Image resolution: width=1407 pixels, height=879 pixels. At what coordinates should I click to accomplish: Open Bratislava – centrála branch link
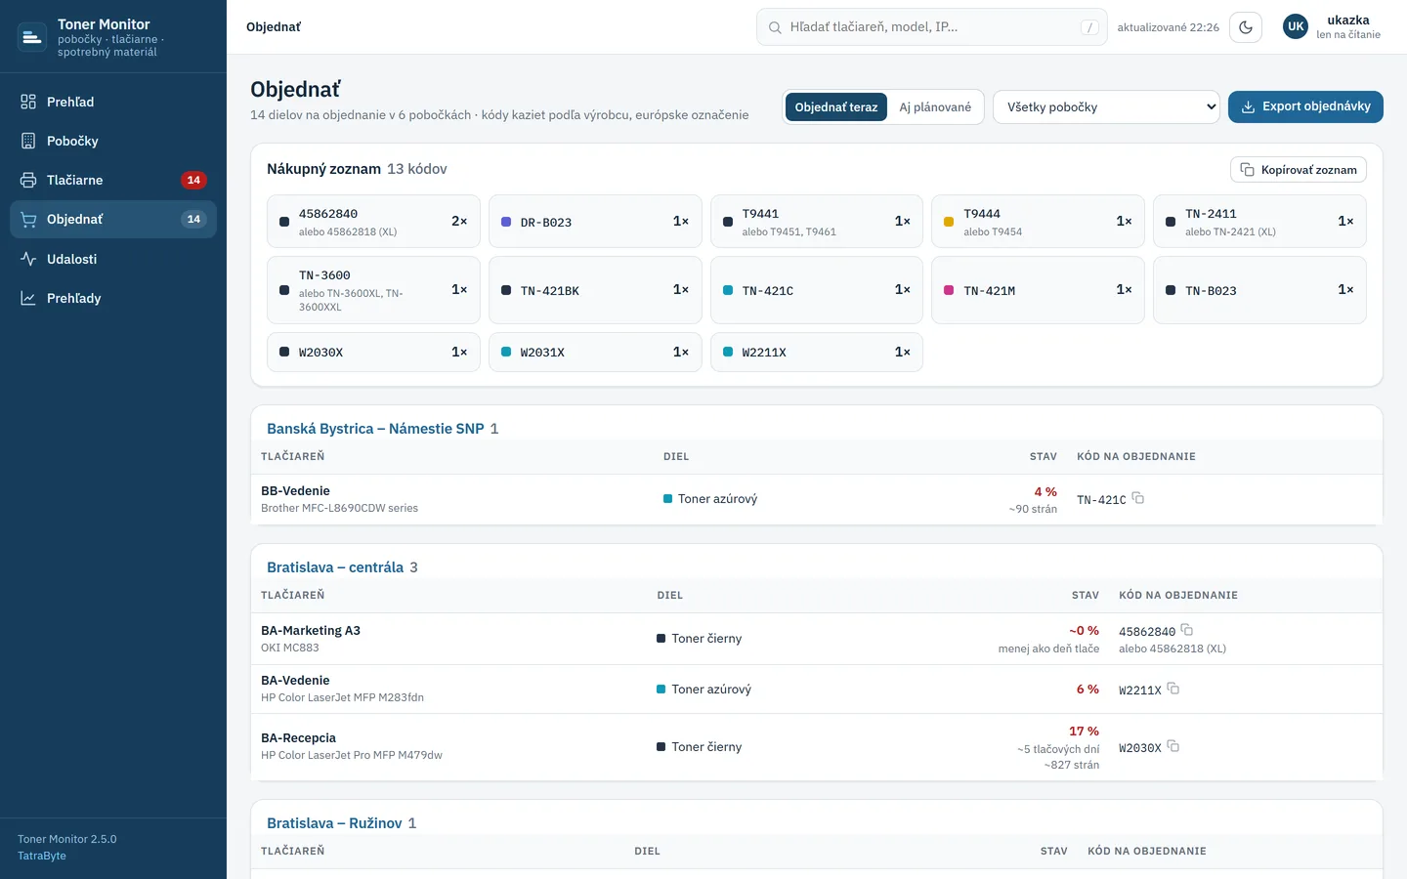coord(335,567)
